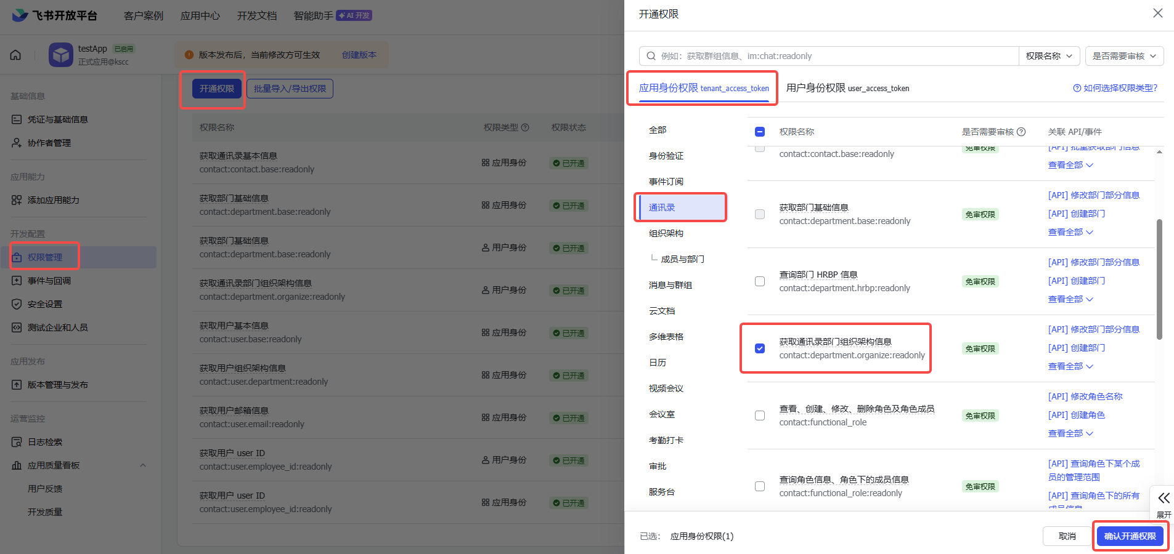Click 批量导入/导出权限 button
This screenshot has width=1174, height=554.
click(x=290, y=89)
